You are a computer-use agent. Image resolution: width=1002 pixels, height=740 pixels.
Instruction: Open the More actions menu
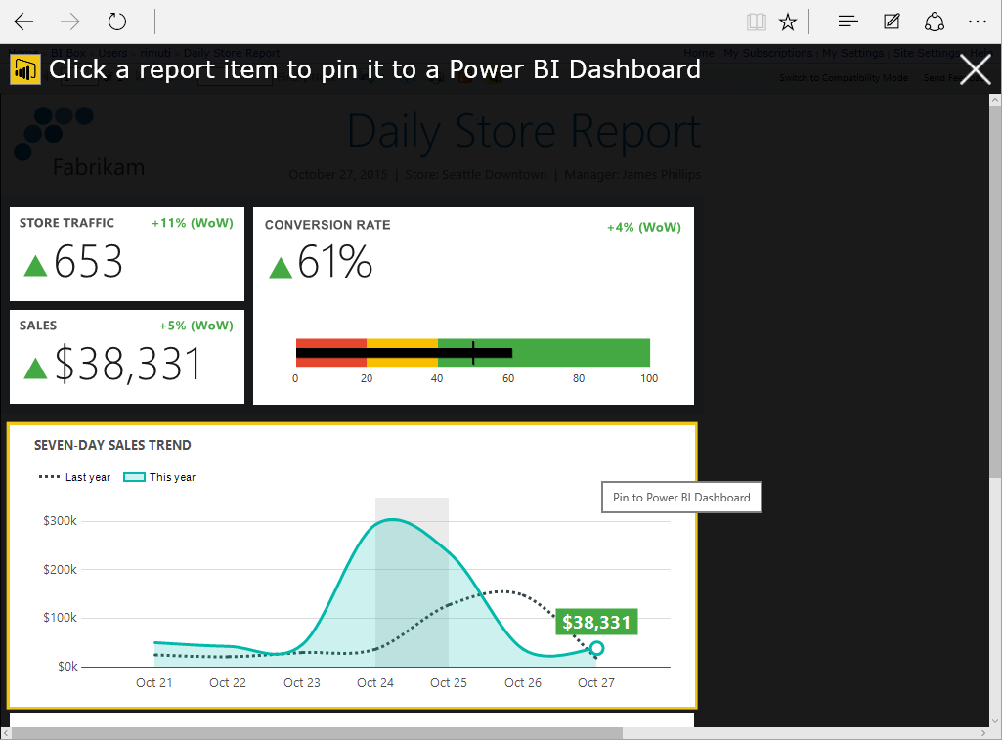(x=978, y=22)
